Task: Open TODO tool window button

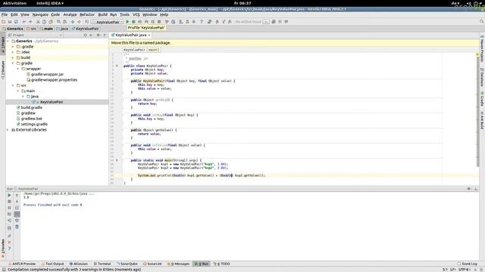Action: tap(221, 264)
